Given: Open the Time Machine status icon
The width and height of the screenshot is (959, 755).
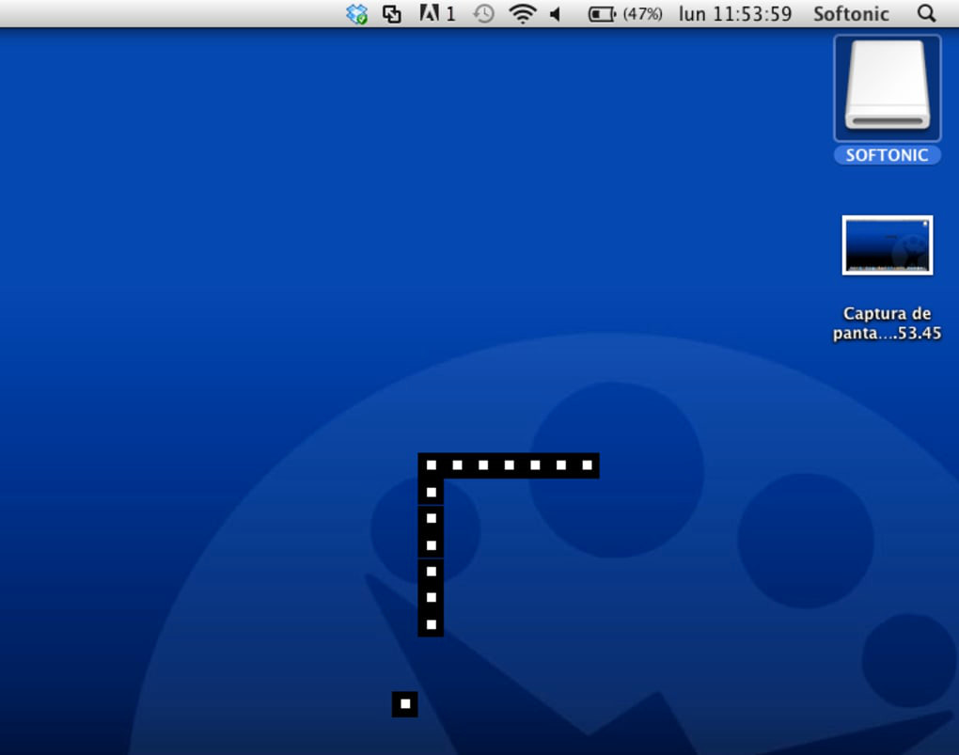Looking at the screenshot, I should [x=483, y=13].
